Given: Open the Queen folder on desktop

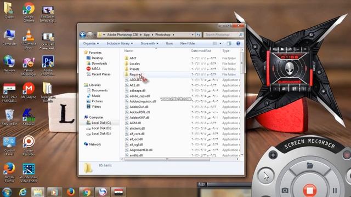Looking at the screenshot, I should point(9,10).
